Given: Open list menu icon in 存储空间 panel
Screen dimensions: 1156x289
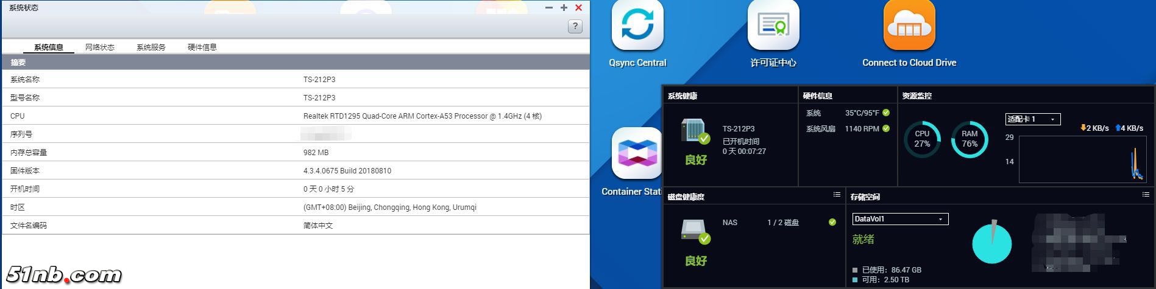Looking at the screenshot, I should coord(1146,195).
